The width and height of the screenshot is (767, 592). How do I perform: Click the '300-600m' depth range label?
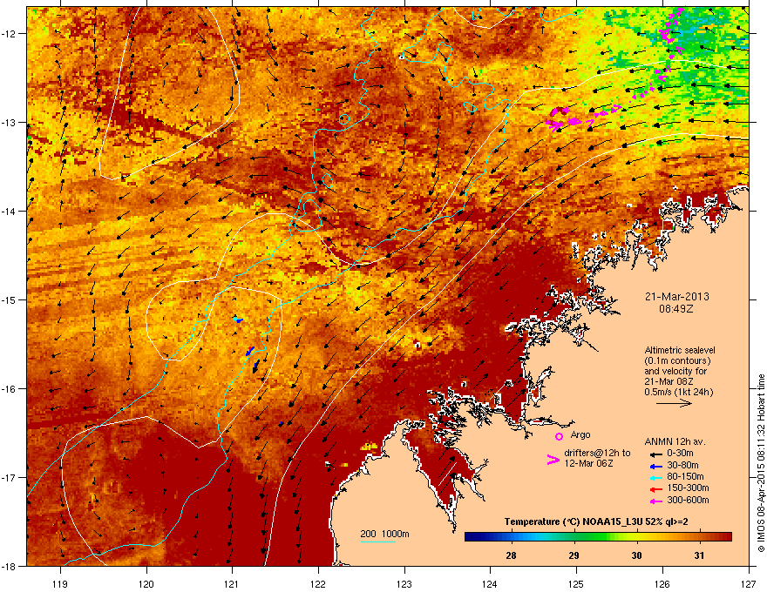tap(688, 501)
